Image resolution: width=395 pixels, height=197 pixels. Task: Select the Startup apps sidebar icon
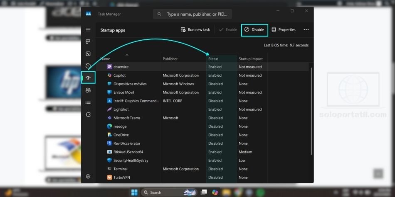point(88,78)
